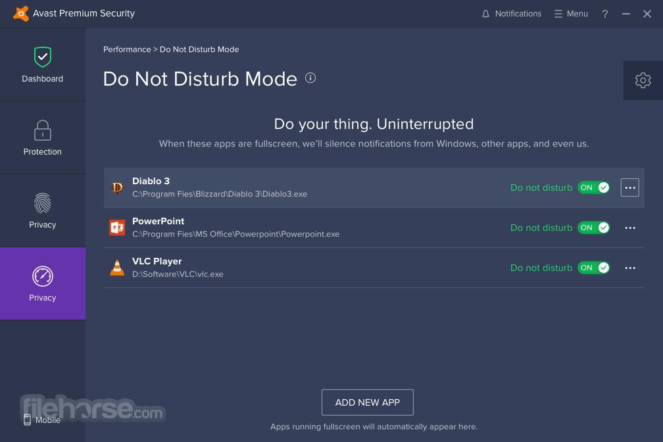Close the Avast window
This screenshot has width=663, height=442.
(647, 14)
